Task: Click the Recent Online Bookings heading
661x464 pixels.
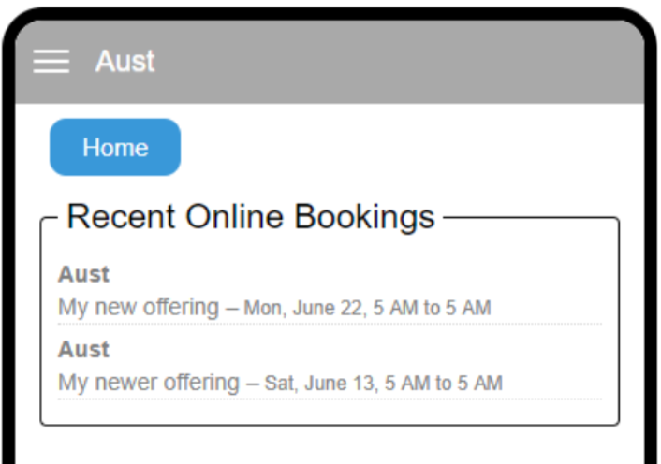Action: coord(250,217)
